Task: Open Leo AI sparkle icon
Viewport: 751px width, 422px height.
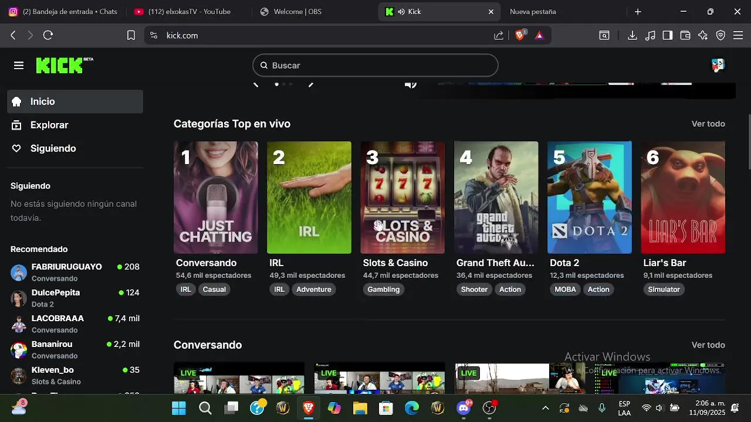Action: [703, 35]
